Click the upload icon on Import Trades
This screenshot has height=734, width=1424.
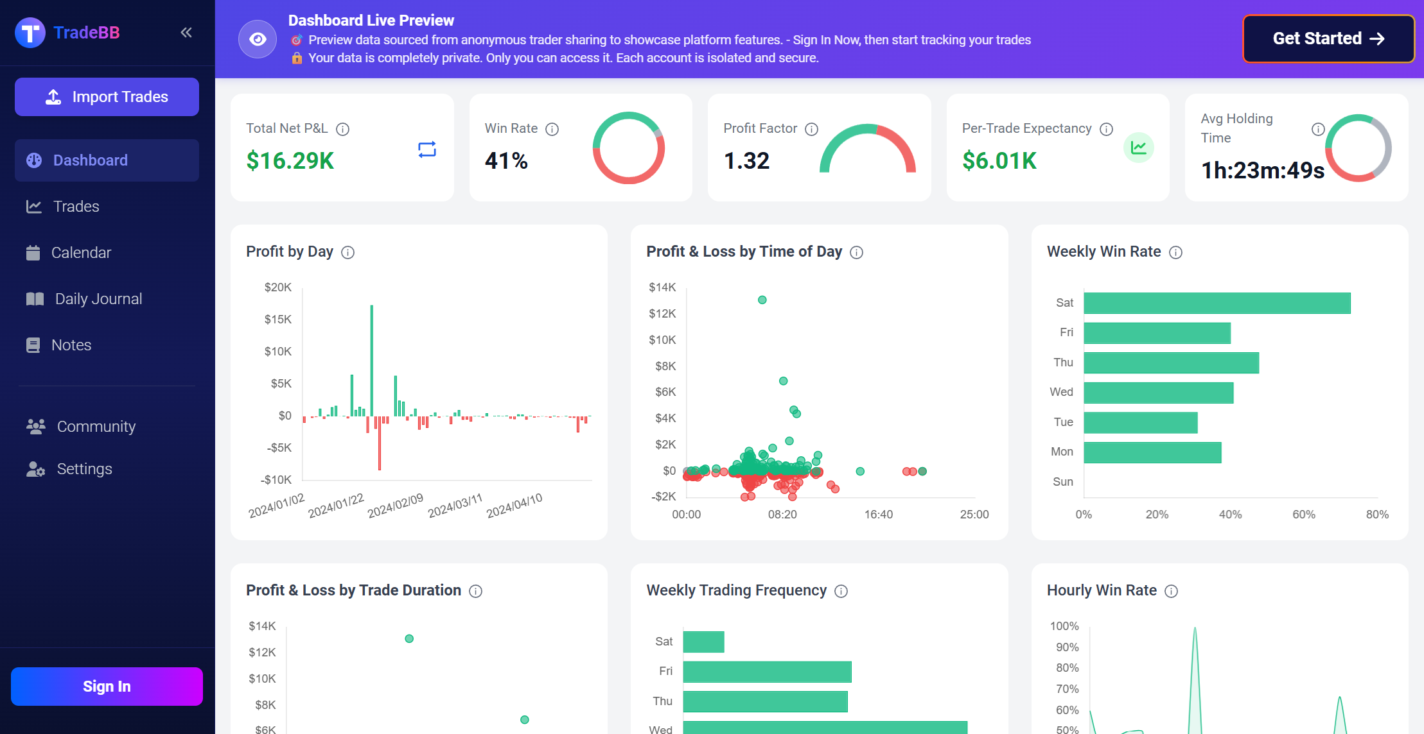click(x=53, y=97)
